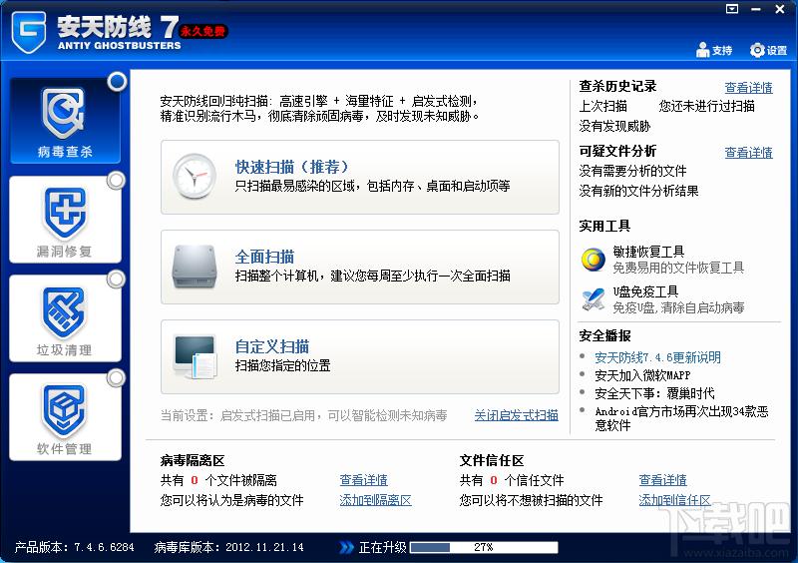Click the 永久免费 red badge

[x=203, y=31]
